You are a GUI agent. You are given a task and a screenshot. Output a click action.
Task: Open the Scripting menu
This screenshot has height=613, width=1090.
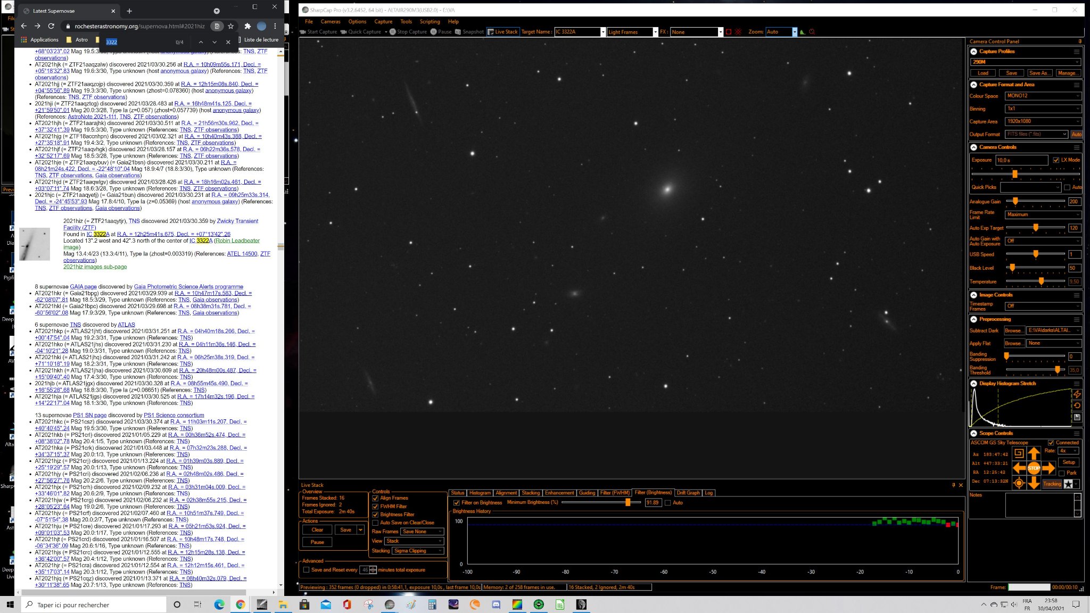pos(430,22)
